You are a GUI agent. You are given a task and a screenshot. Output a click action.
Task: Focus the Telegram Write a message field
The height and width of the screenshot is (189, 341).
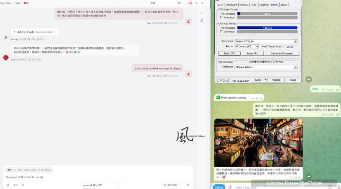(279, 187)
